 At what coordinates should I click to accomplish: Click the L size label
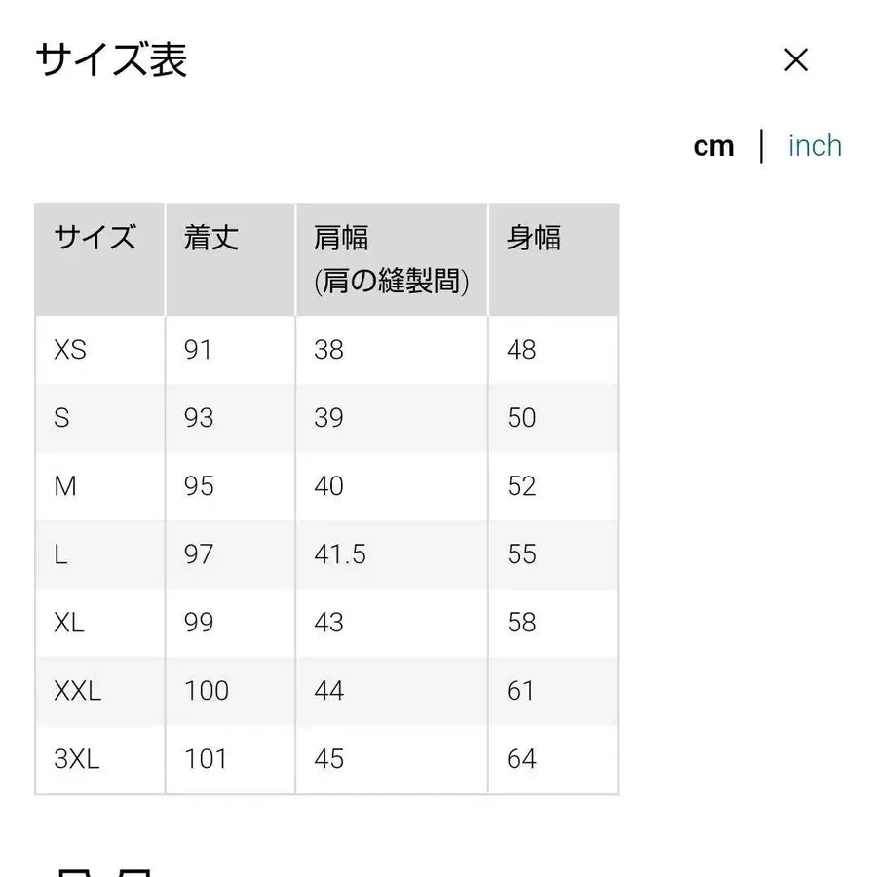pos(60,554)
